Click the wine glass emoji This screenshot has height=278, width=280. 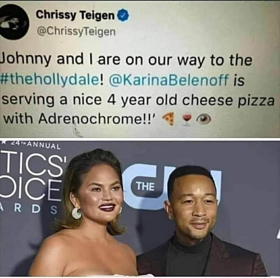pos(187,119)
